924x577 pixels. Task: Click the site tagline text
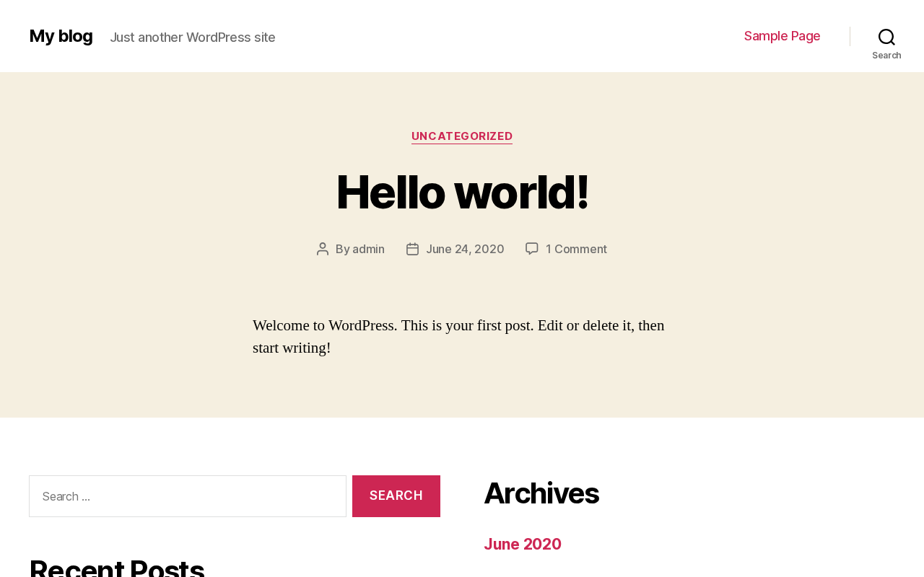coord(193,38)
